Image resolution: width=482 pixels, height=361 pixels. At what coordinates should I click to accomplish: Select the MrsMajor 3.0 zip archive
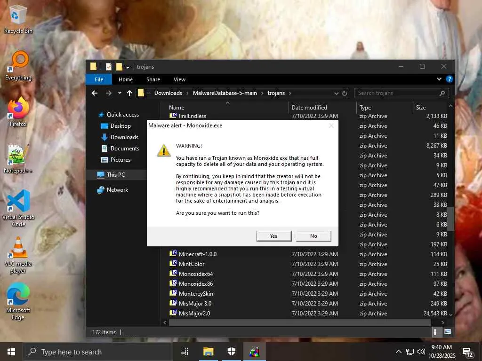190,303
